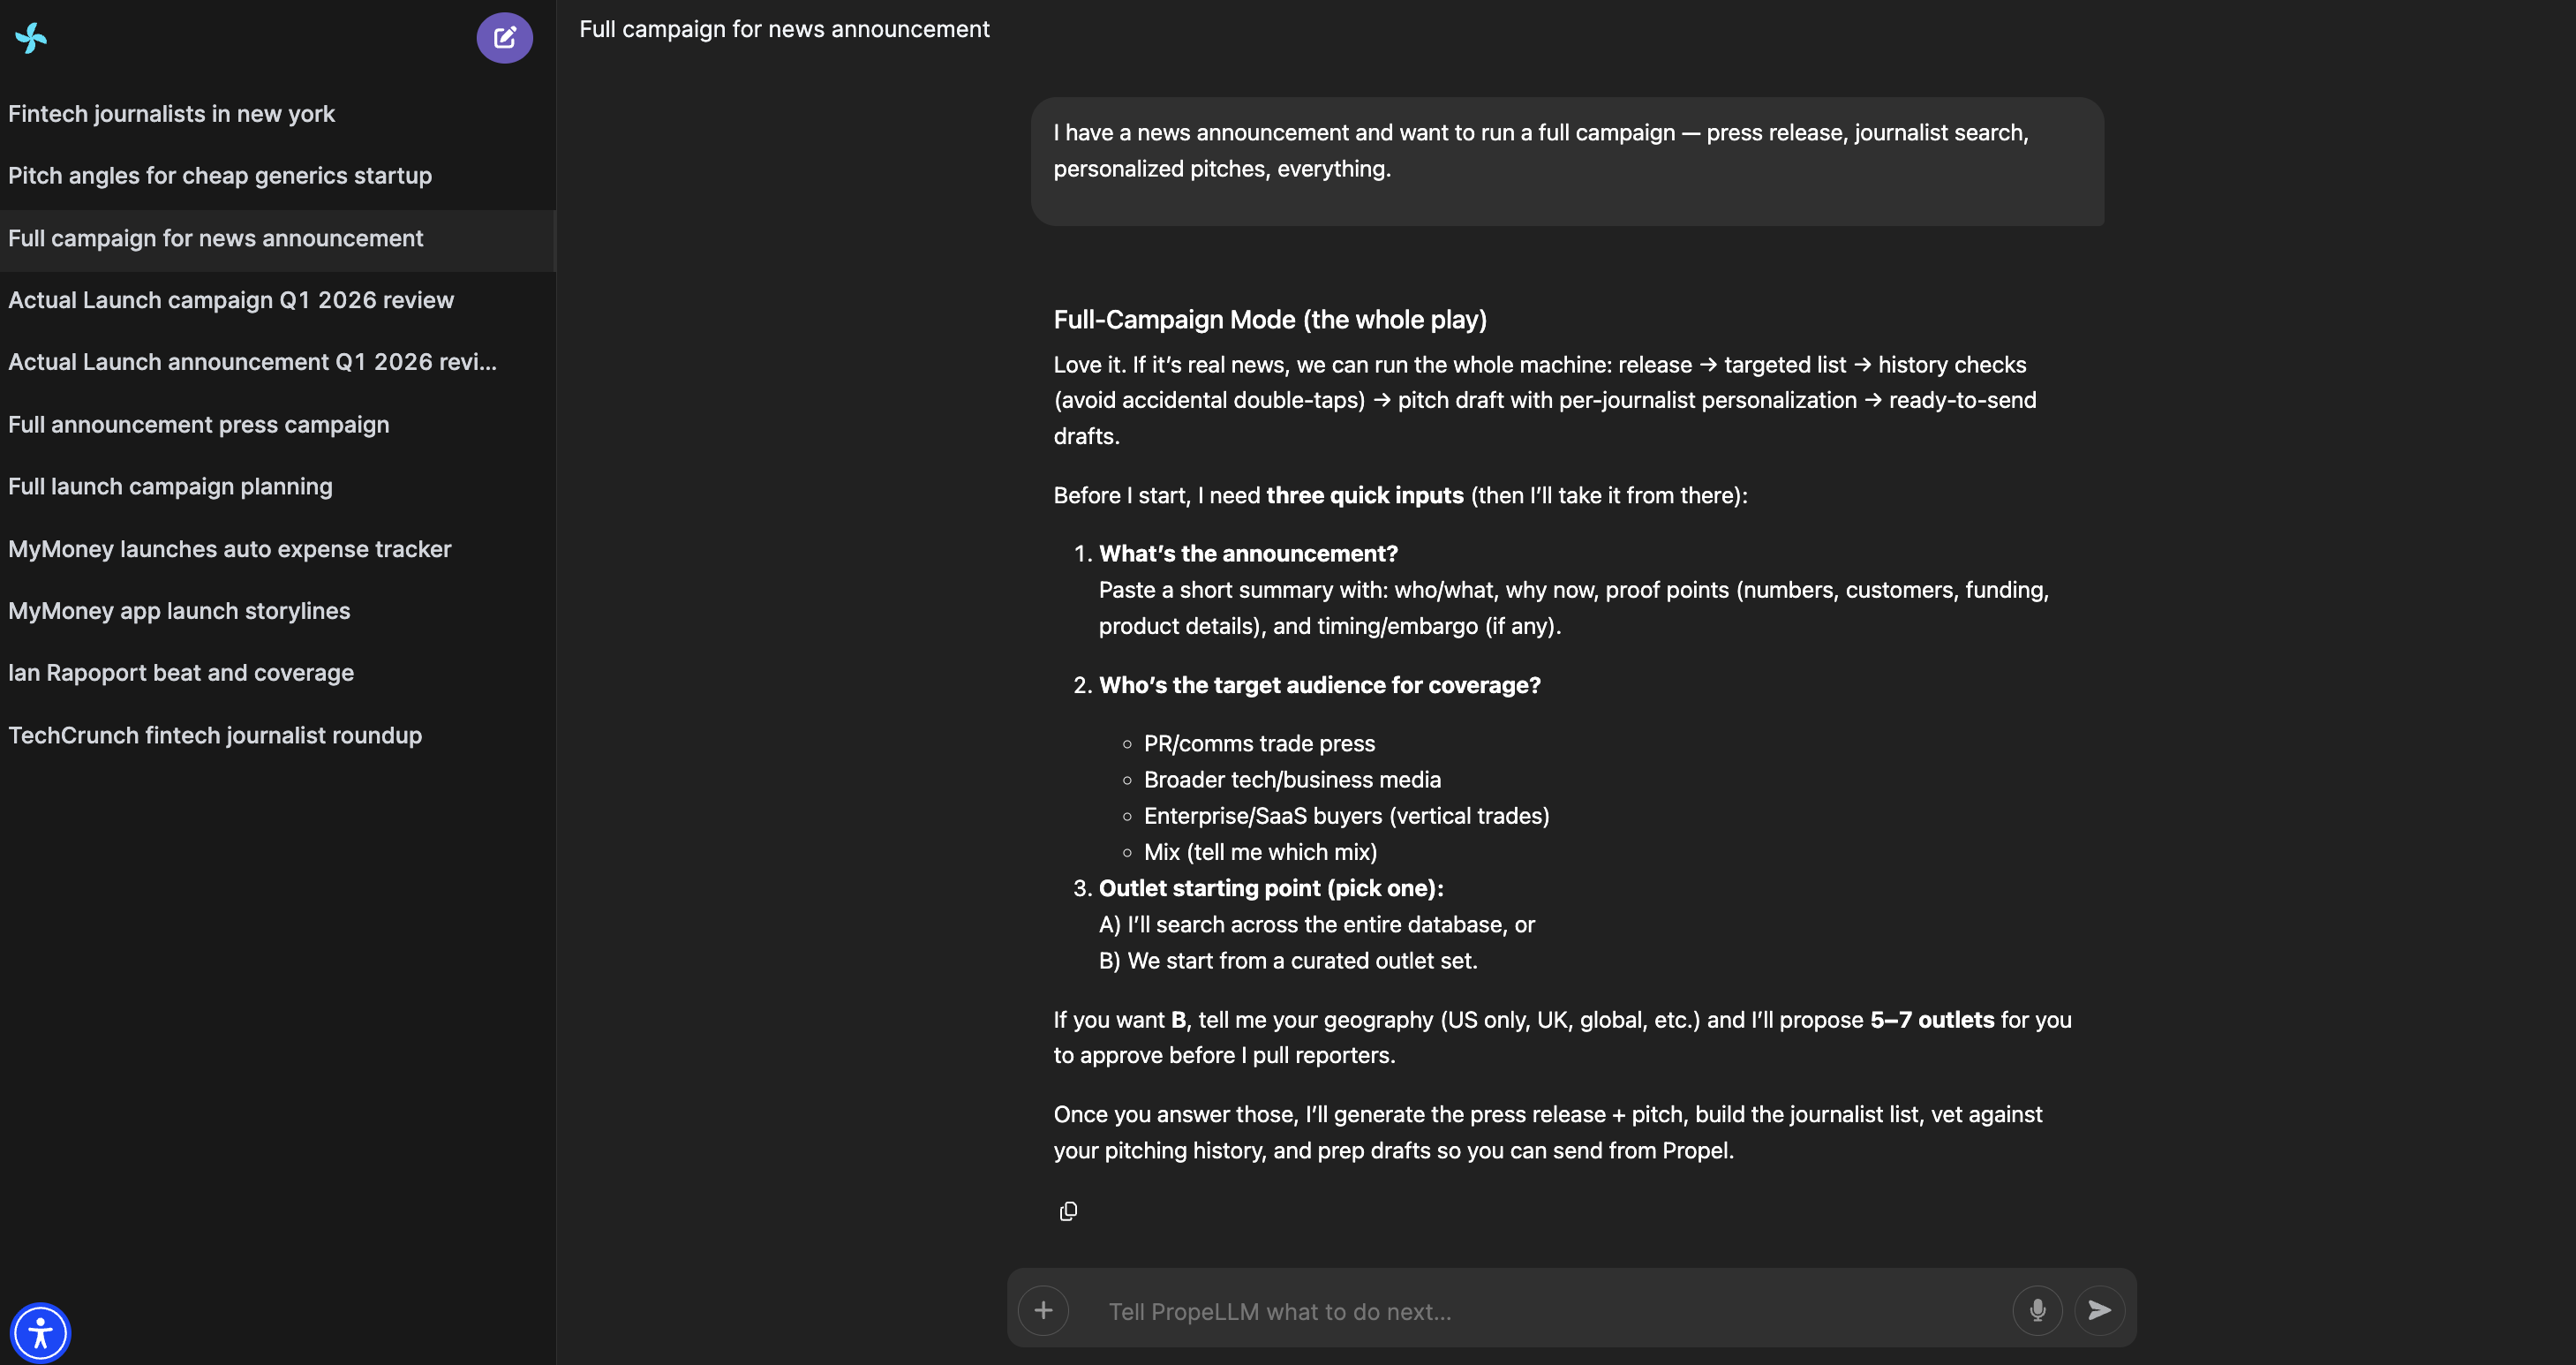Screen dimensions: 2576x1365
Task: Open Pitch angles for cheap generics startup
Action: 220,176
